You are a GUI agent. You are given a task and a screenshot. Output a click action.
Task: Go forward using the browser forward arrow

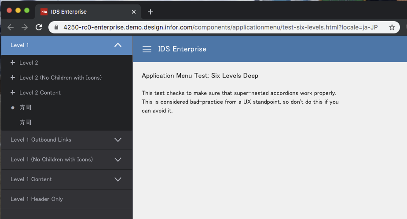point(25,27)
